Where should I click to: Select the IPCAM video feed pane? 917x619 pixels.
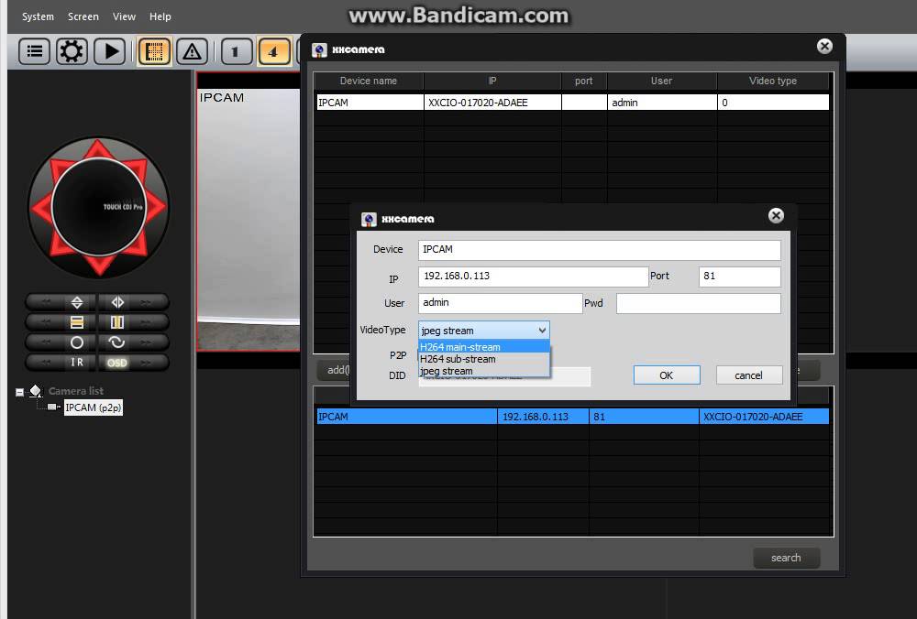point(249,212)
